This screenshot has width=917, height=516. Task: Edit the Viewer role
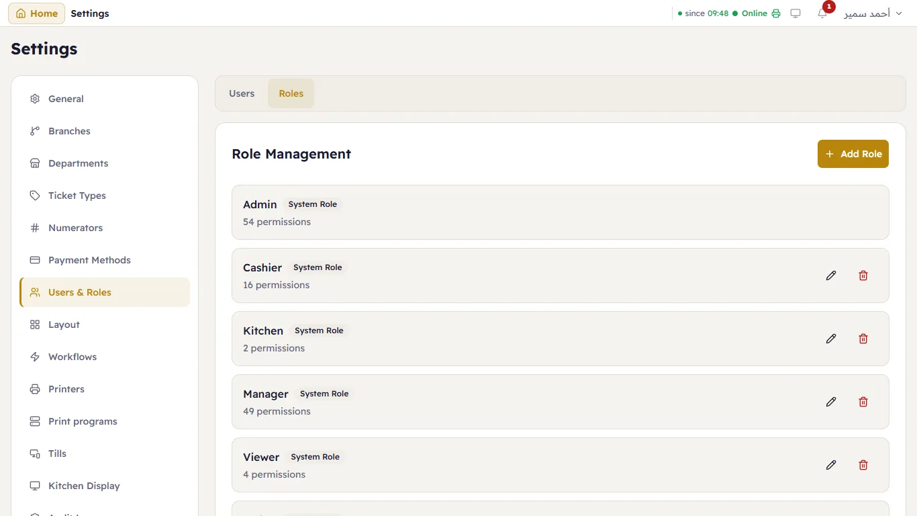click(x=831, y=465)
